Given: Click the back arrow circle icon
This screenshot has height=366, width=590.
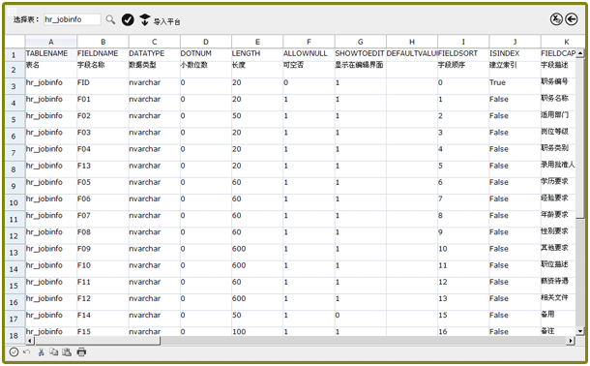Looking at the screenshot, I should click(572, 19).
